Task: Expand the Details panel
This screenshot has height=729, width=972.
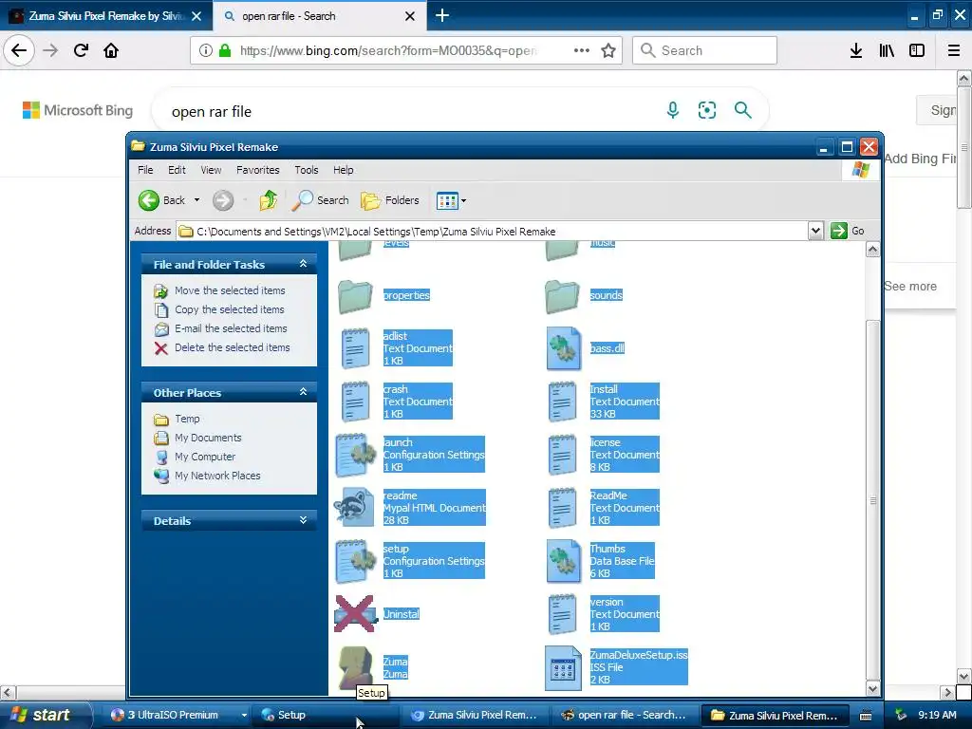Action: click(x=303, y=521)
